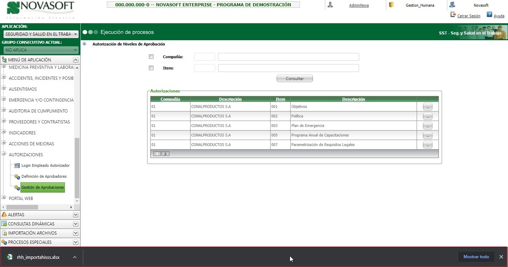Open details button for Objetivos row
The width and height of the screenshot is (508, 267).
(427, 107)
